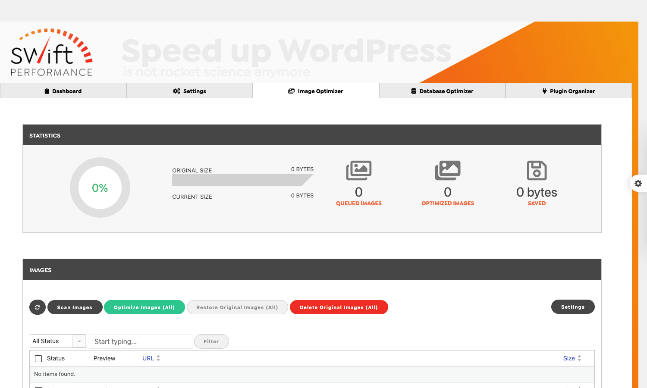Open the All Status dropdown

(58, 341)
